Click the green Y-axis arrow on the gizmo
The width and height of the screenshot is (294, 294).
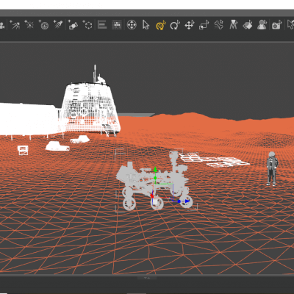(155, 170)
